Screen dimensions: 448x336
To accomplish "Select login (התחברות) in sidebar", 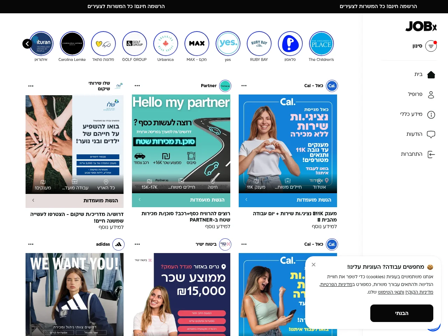I will coord(418,154).
